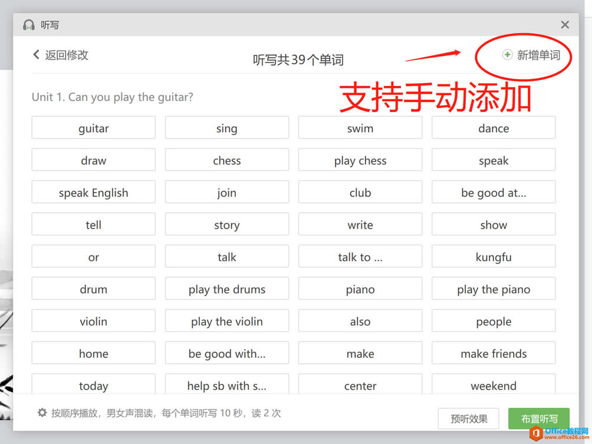Select the word 'violin'
The height and width of the screenshot is (444, 592).
point(94,321)
